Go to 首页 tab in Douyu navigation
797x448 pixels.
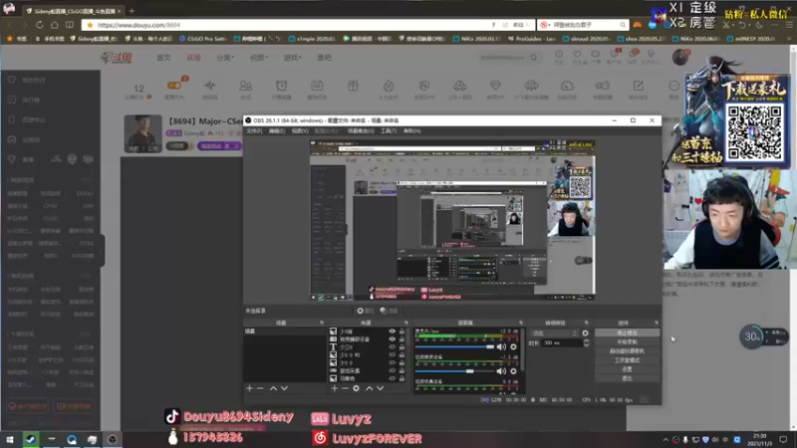pos(163,58)
